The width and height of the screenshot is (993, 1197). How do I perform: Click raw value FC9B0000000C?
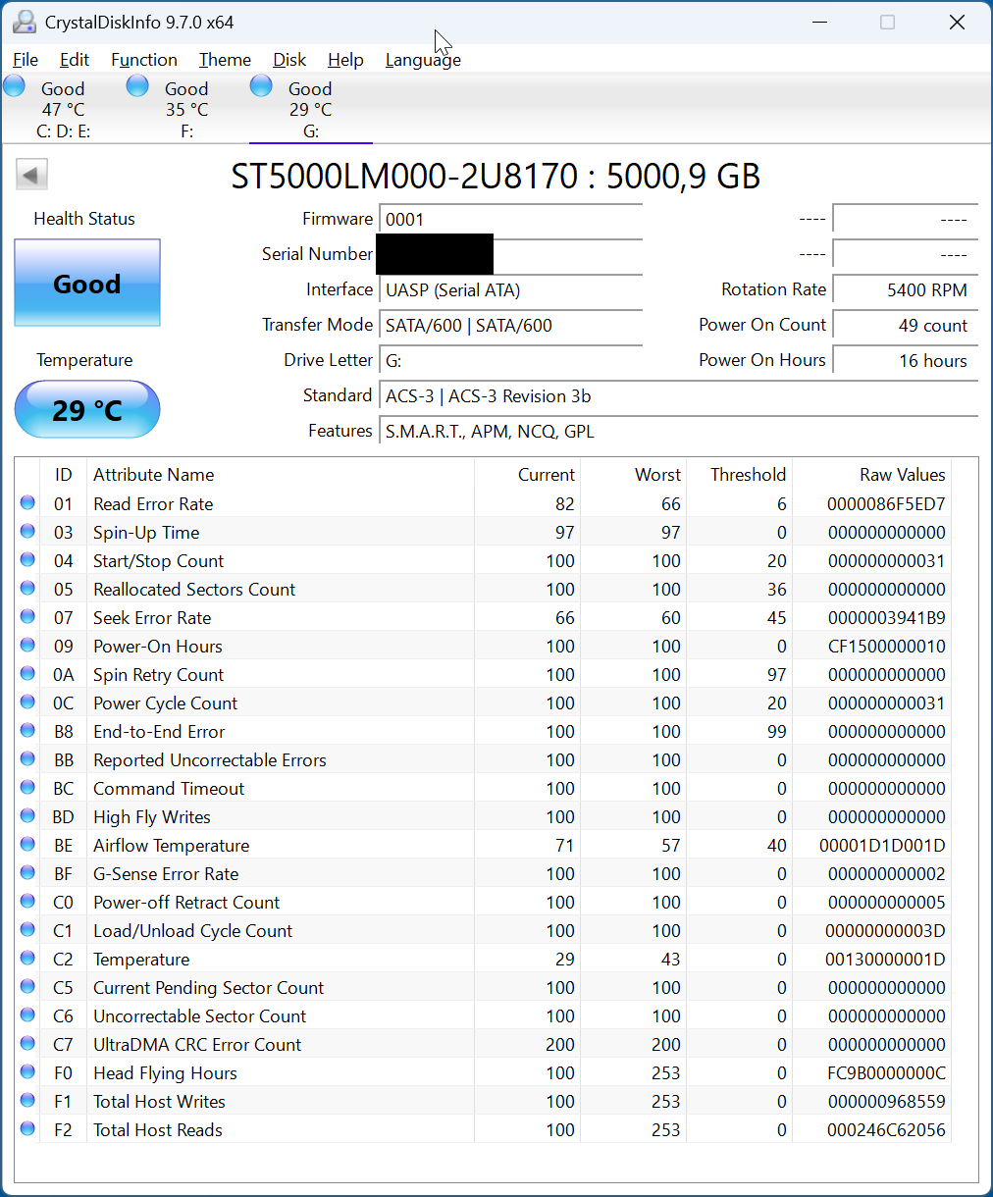pyautogui.click(x=886, y=1072)
